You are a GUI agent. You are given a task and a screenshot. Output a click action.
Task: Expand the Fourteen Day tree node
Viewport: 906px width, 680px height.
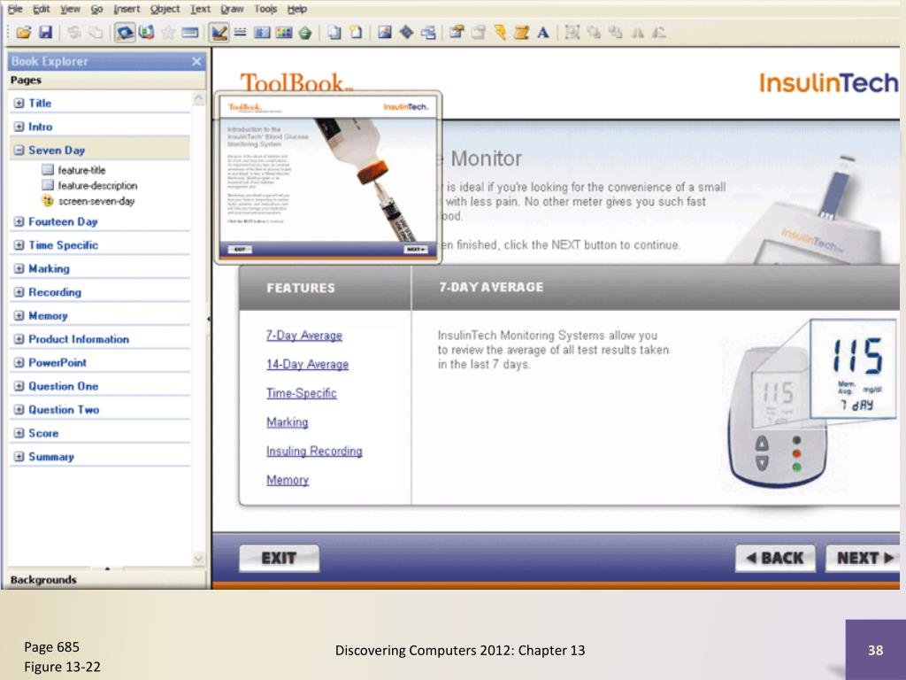[19, 221]
